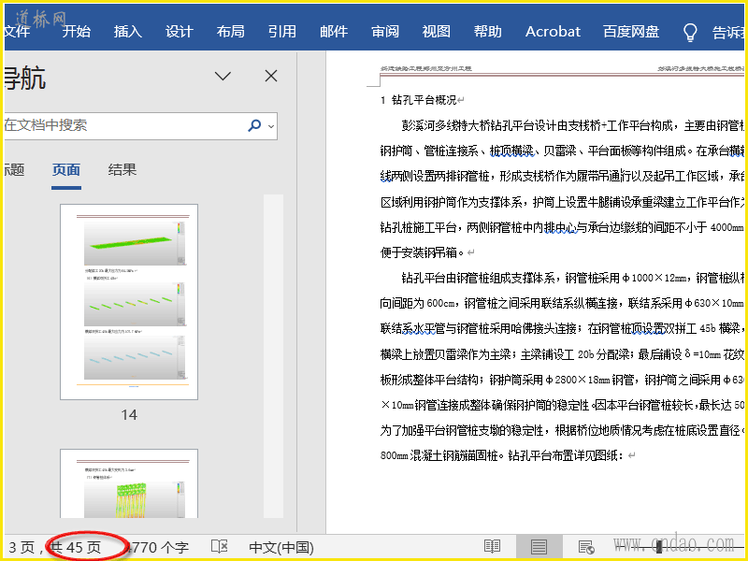Image resolution: width=748 pixels, height=561 pixels.
Task: Open the 百度网盘 ribbon tab
Action: (x=631, y=32)
